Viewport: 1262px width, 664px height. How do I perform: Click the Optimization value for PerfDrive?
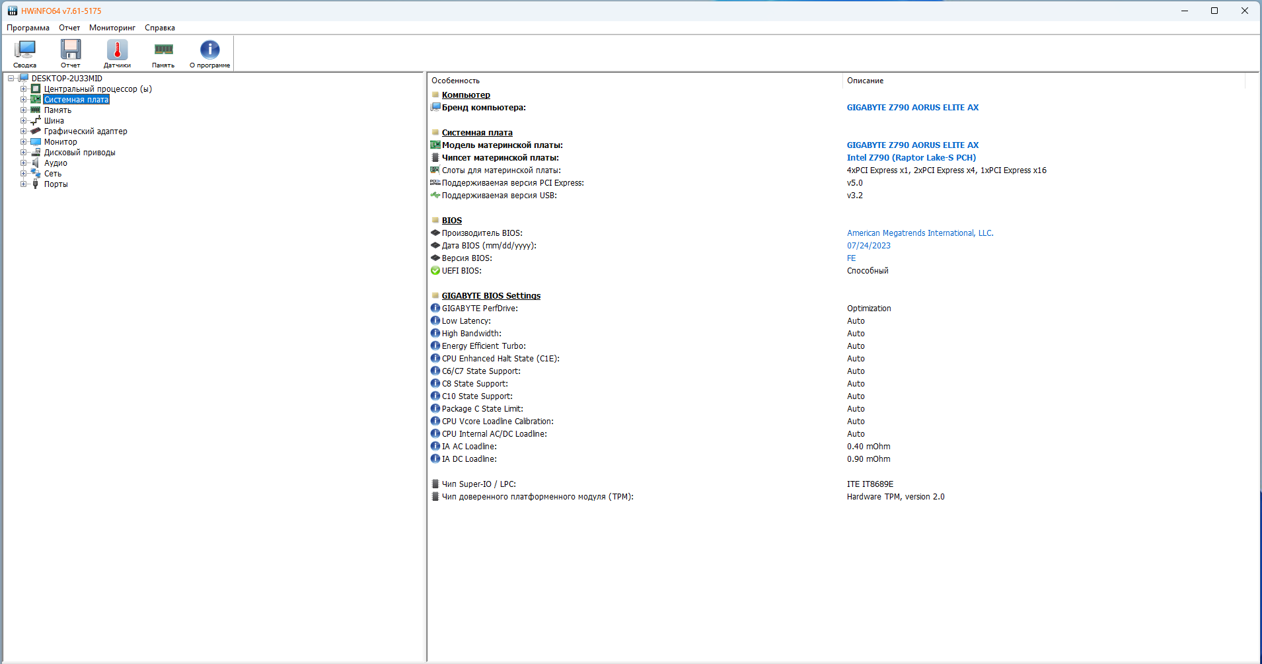point(869,309)
